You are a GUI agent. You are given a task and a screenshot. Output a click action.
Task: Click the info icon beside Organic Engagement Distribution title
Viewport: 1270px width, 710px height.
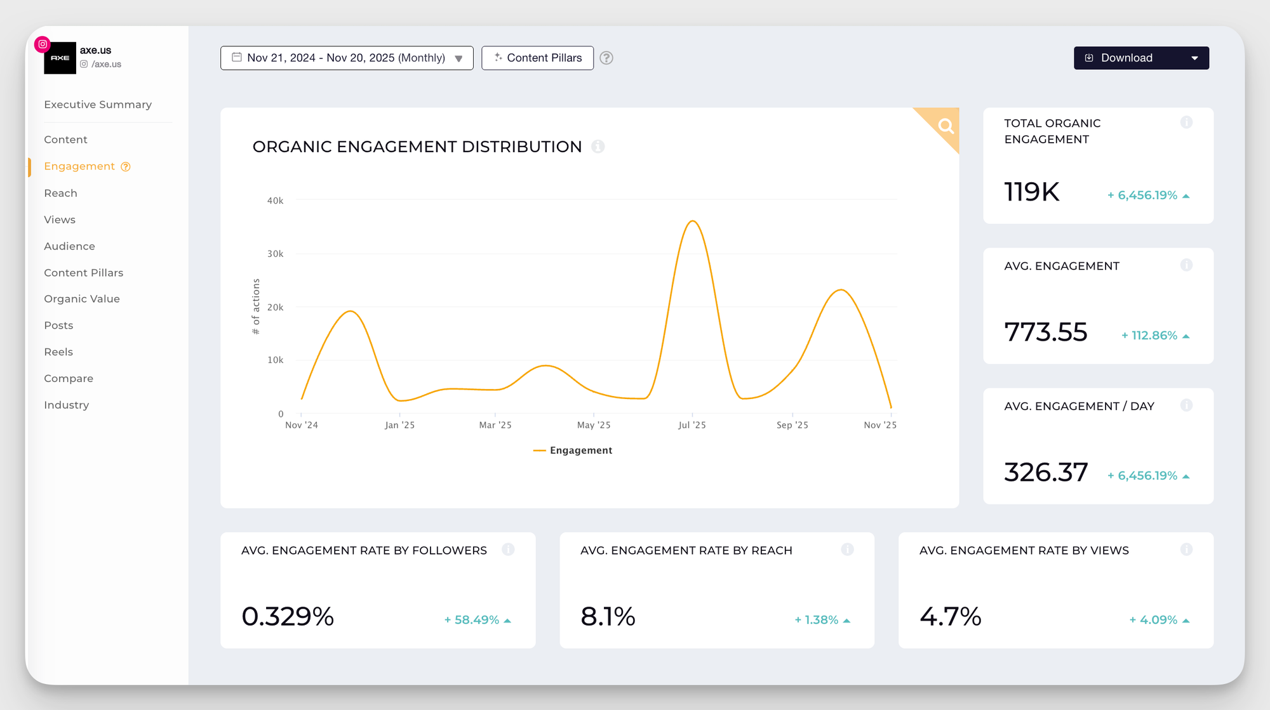pyautogui.click(x=597, y=147)
